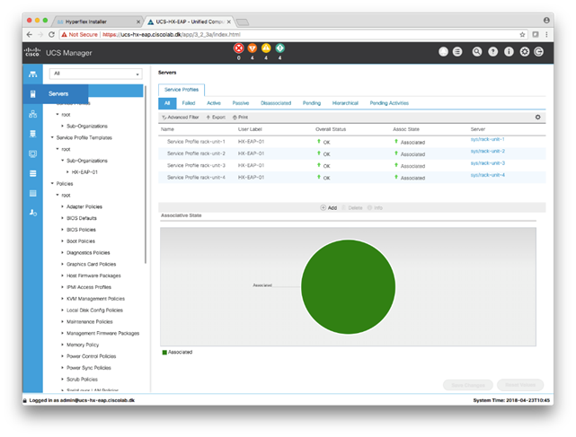Expand the Scrub Policies node
The height and width of the screenshot is (437, 576).
[x=62, y=379]
